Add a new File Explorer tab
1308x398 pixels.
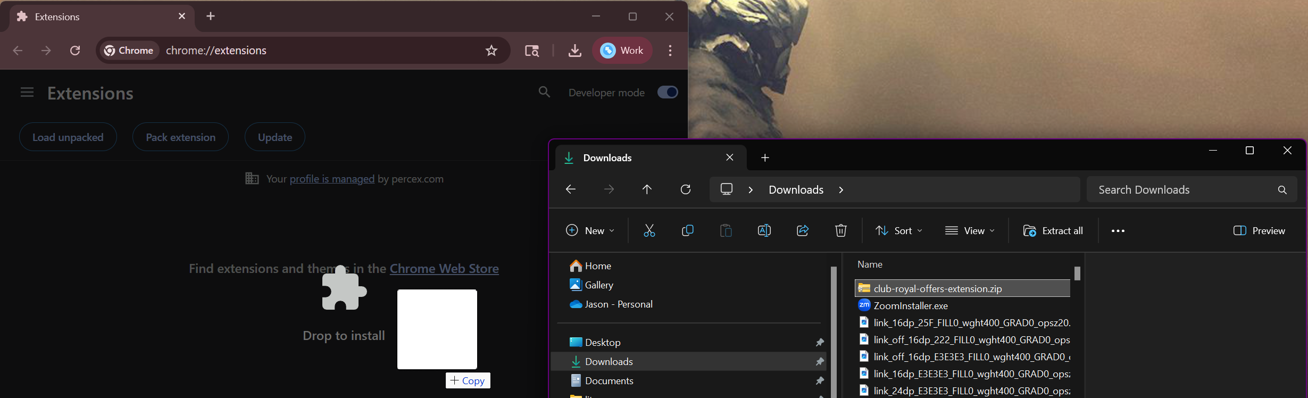click(765, 157)
